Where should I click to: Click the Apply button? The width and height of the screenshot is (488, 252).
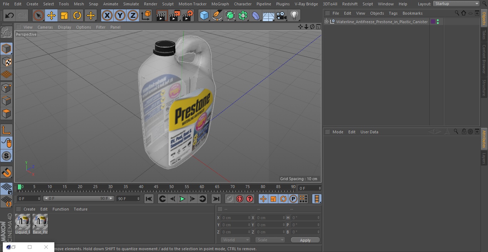pyautogui.click(x=305, y=240)
